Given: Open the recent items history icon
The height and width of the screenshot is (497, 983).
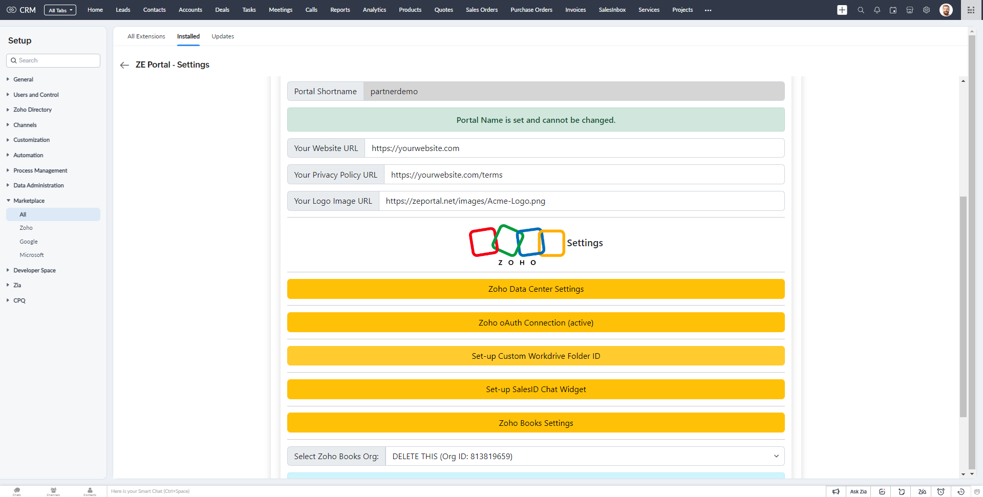Looking at the screenshot, I should (x=961, y=491).
